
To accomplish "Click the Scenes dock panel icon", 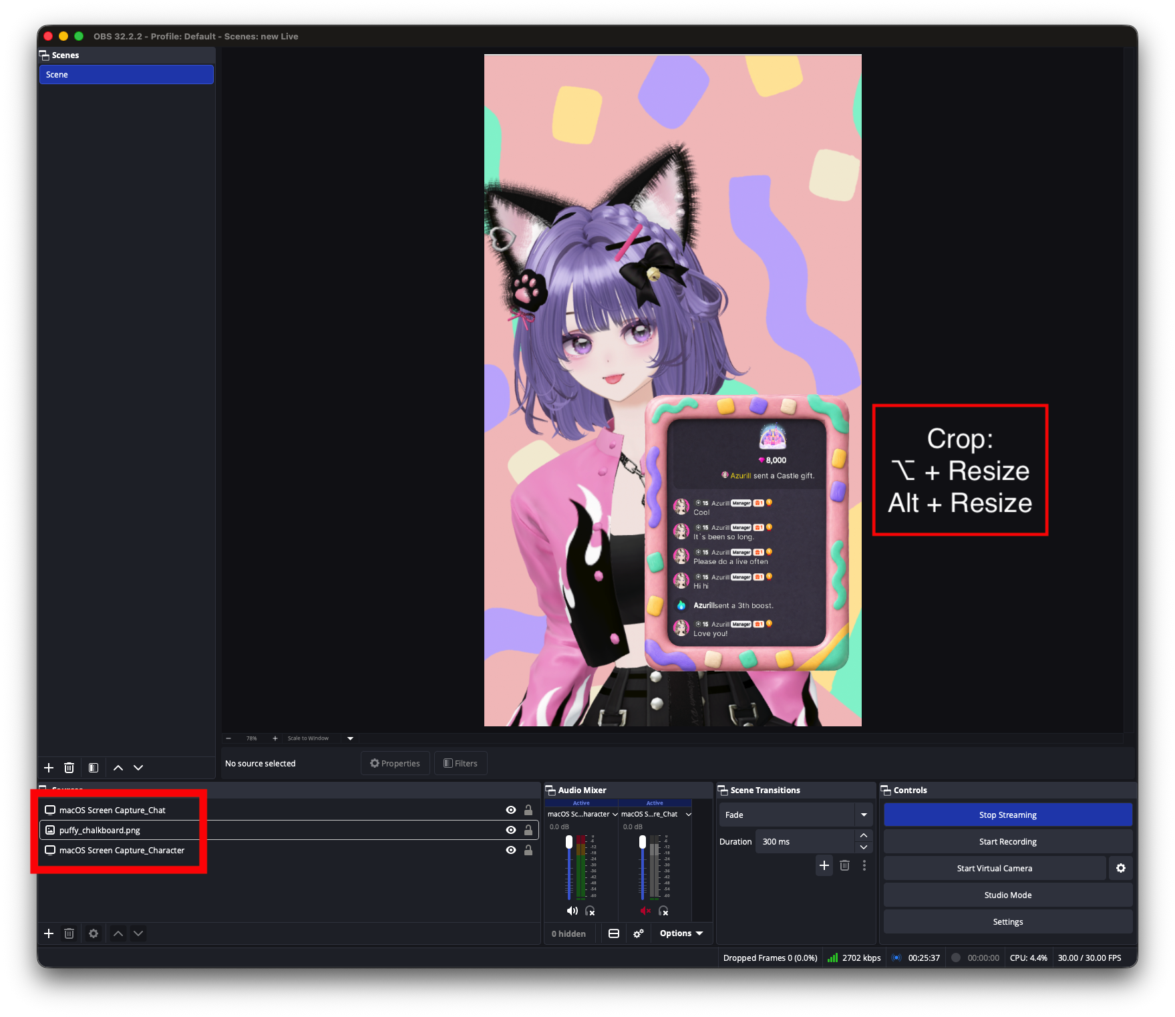I will 44,55.
